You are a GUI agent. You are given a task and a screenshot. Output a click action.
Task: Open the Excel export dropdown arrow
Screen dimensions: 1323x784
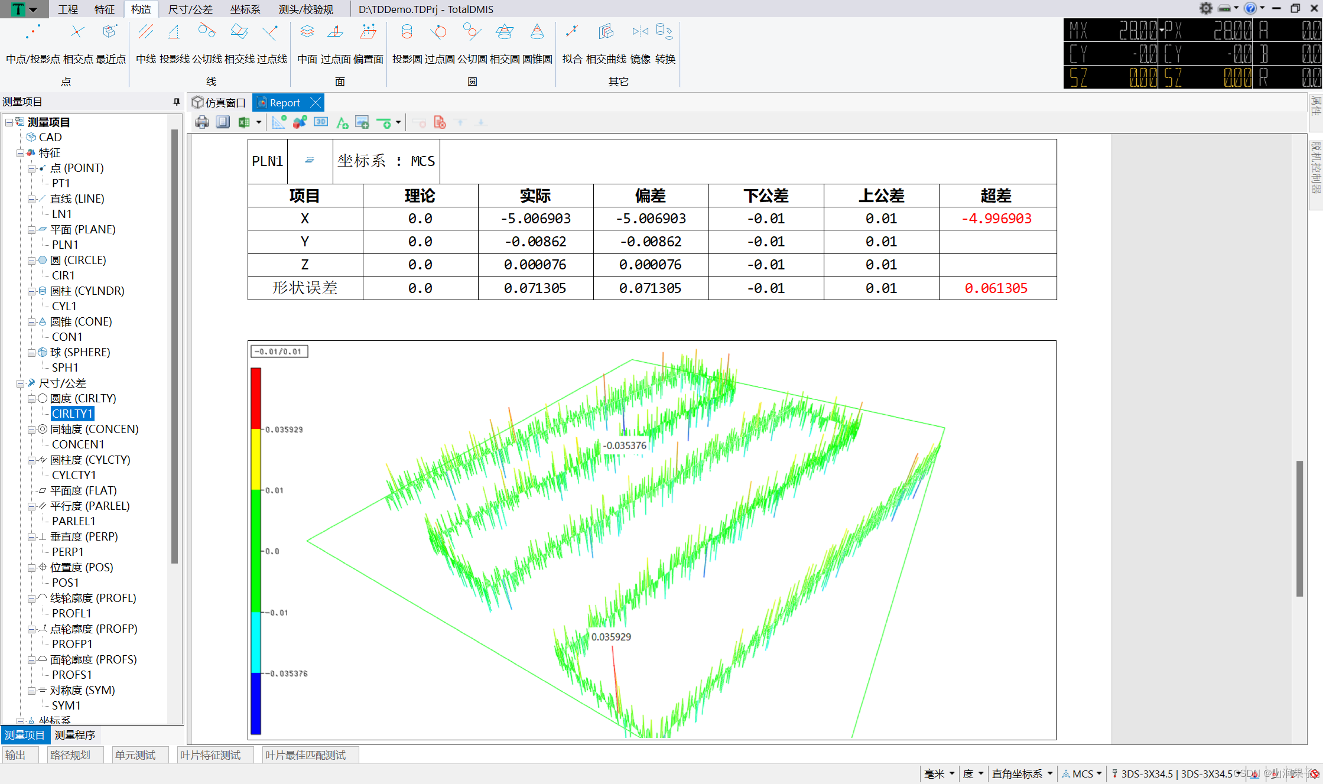coord(259,122)
